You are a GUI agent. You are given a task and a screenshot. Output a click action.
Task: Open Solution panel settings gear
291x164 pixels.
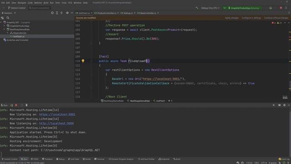[67, 13]
